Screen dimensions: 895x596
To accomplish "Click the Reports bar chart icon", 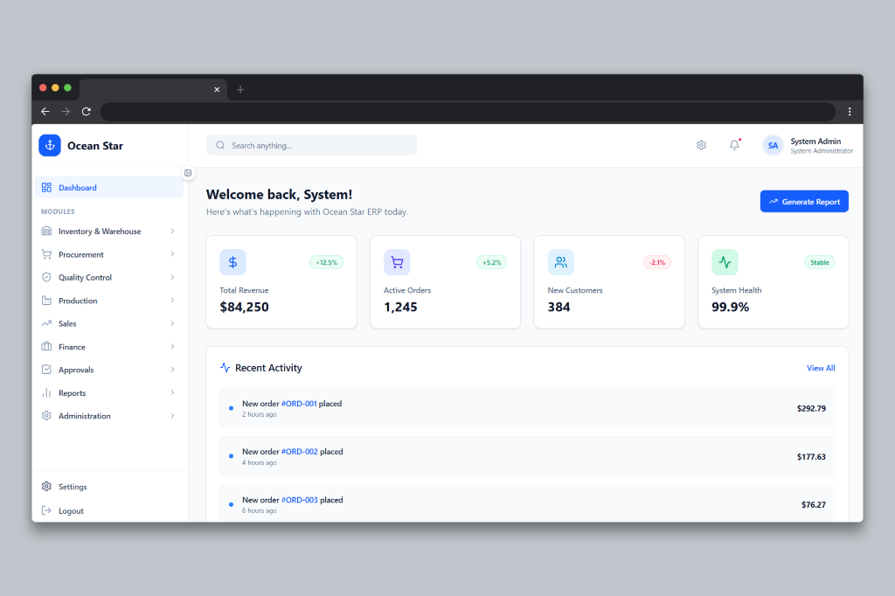I will (x=47, y=392).
